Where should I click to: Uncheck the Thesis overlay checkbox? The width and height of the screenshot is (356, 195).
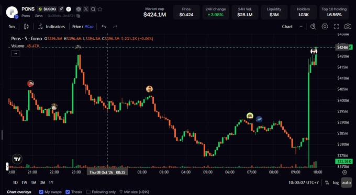pos(68,192)
